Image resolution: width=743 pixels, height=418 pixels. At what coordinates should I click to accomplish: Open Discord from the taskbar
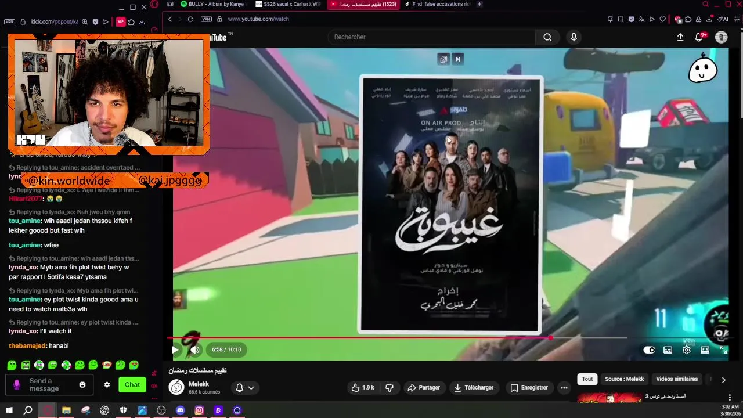180,410
